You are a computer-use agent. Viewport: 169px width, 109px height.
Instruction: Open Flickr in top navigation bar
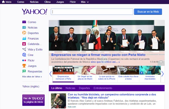click(x=73, y=2)
